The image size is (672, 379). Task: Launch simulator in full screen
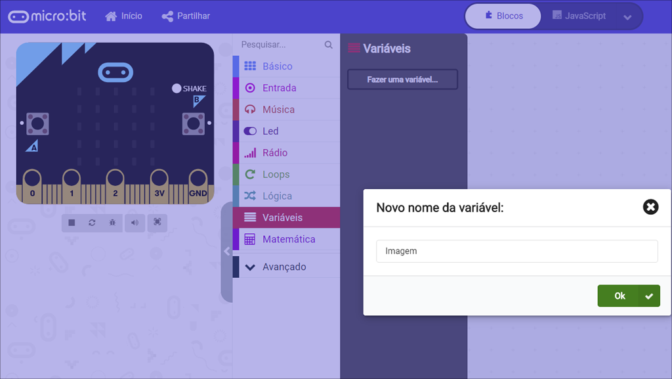tap(157, 222)
